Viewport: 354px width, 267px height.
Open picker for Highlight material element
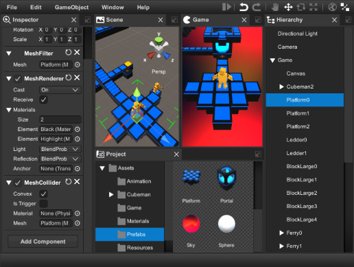pos(78,139)
